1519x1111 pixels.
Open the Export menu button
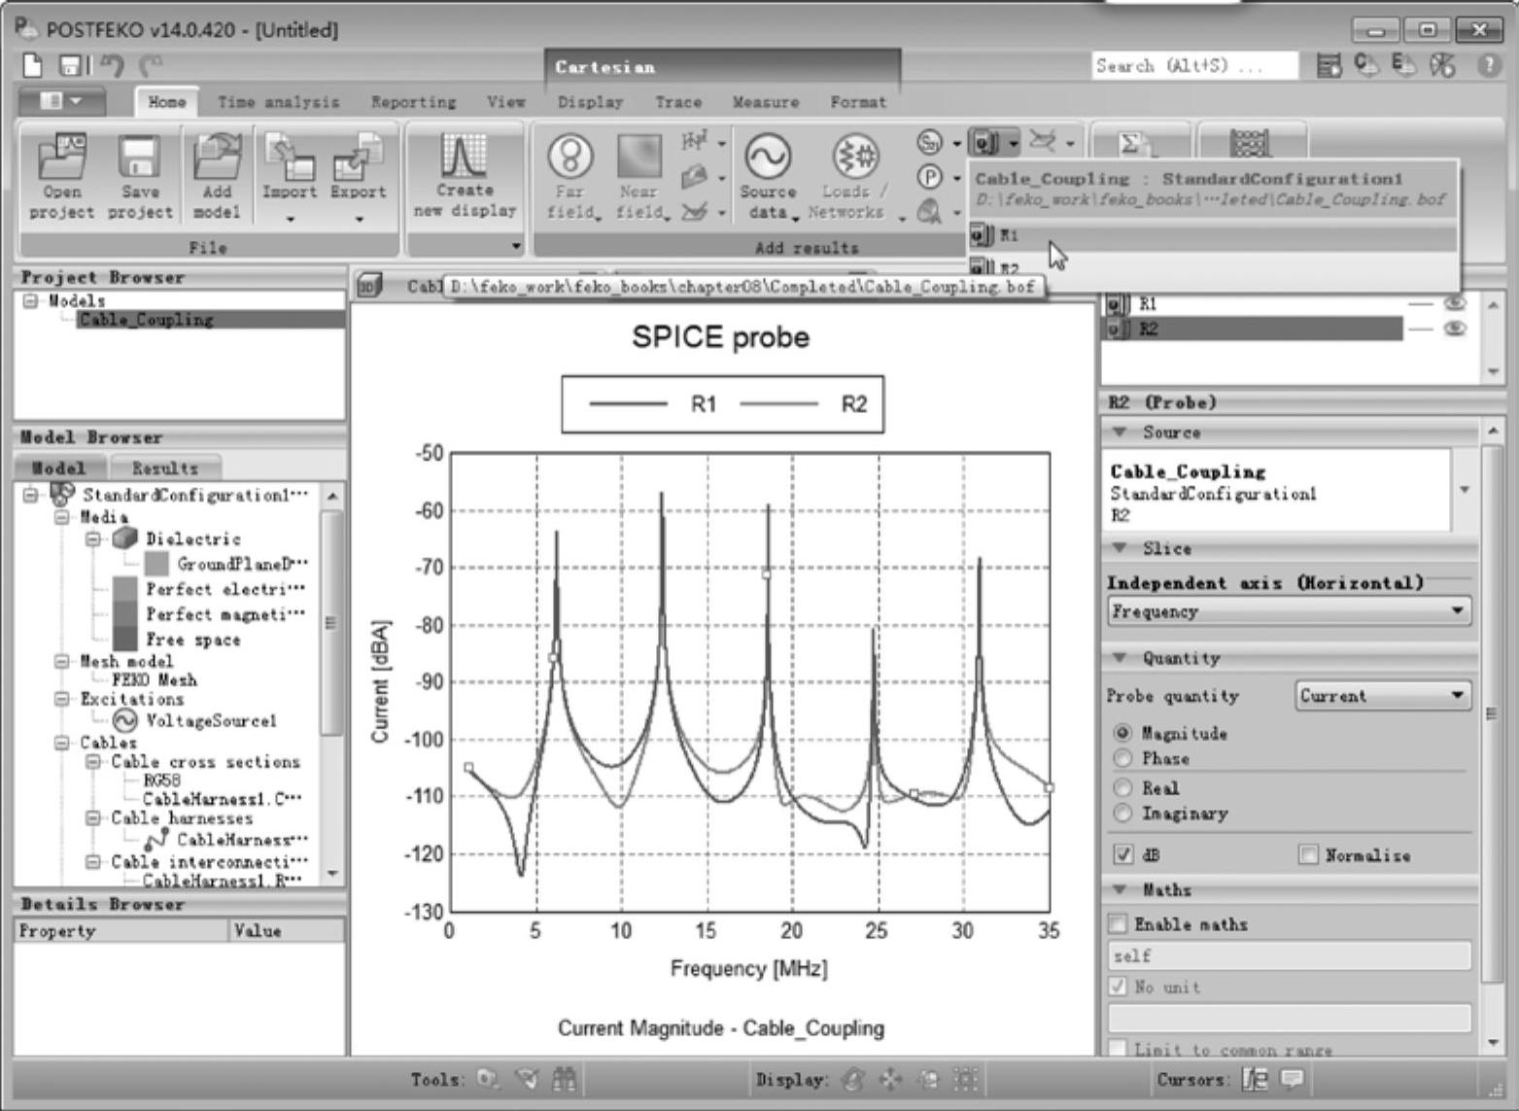pyautogui.click(x=358, y=177)
